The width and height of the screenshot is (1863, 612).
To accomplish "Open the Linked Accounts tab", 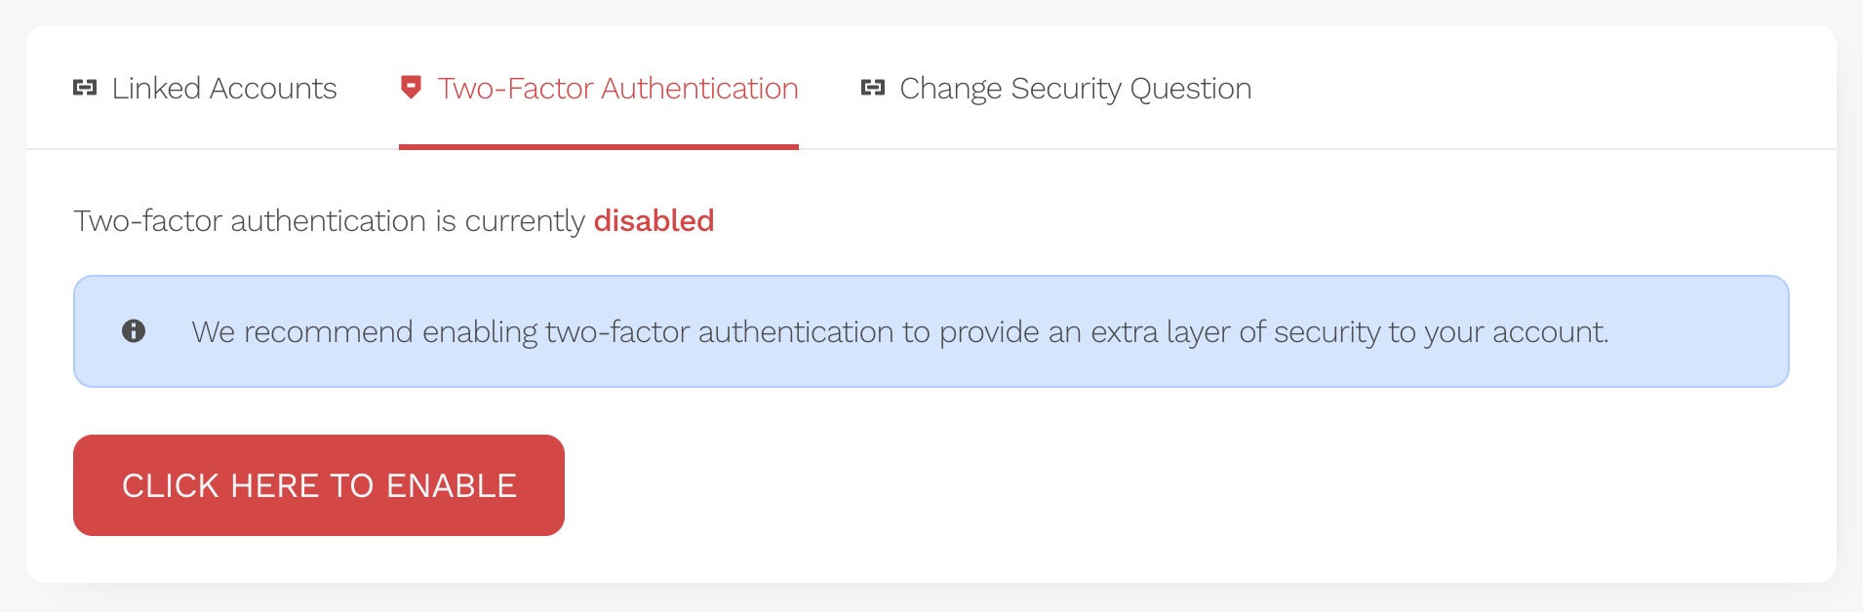I will (223, 89).
